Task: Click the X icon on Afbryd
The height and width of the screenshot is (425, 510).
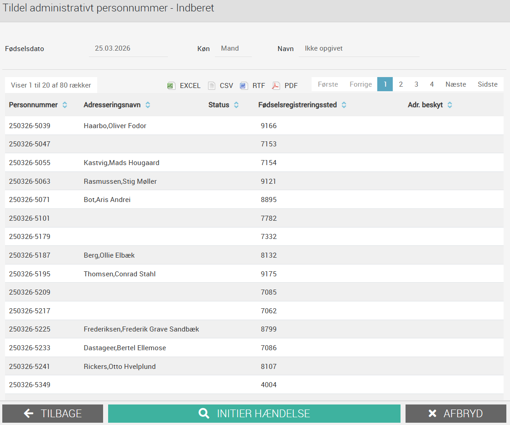Action: tap(432, 414)
